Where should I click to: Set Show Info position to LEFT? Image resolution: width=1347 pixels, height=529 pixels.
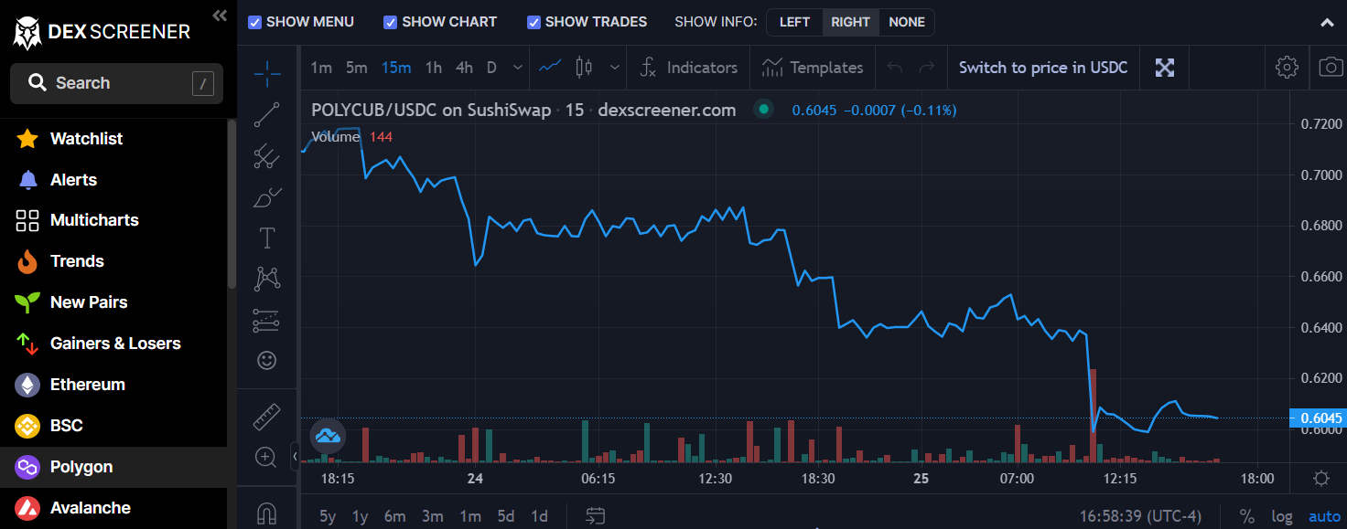pos(794,22)
